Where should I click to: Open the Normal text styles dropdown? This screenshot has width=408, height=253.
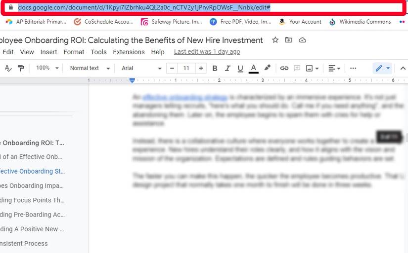(x=90, y=68)
